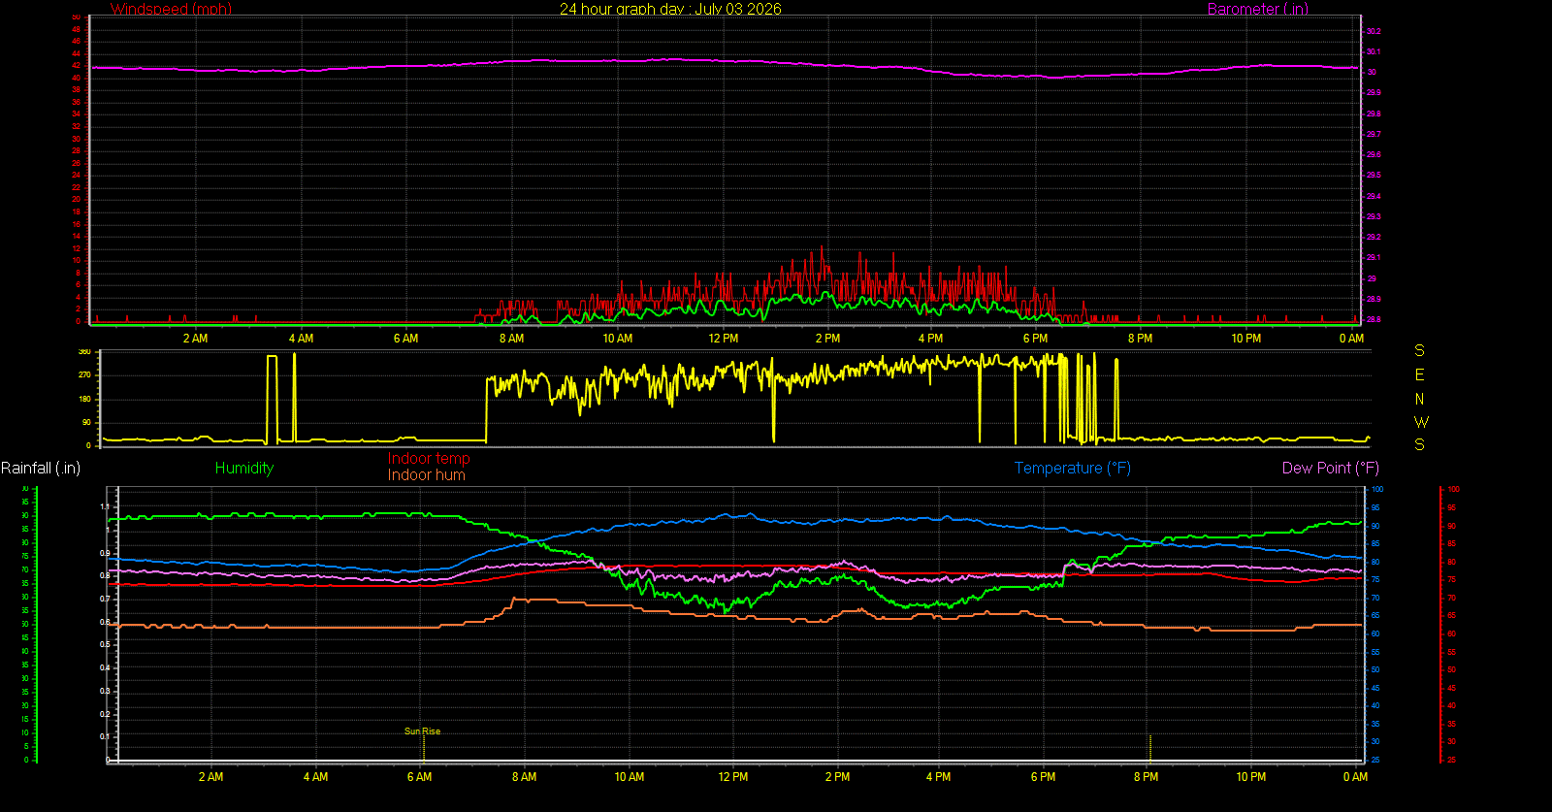
Task: Click 2 PM on the temperature graph axis
Action: [837, 777]
